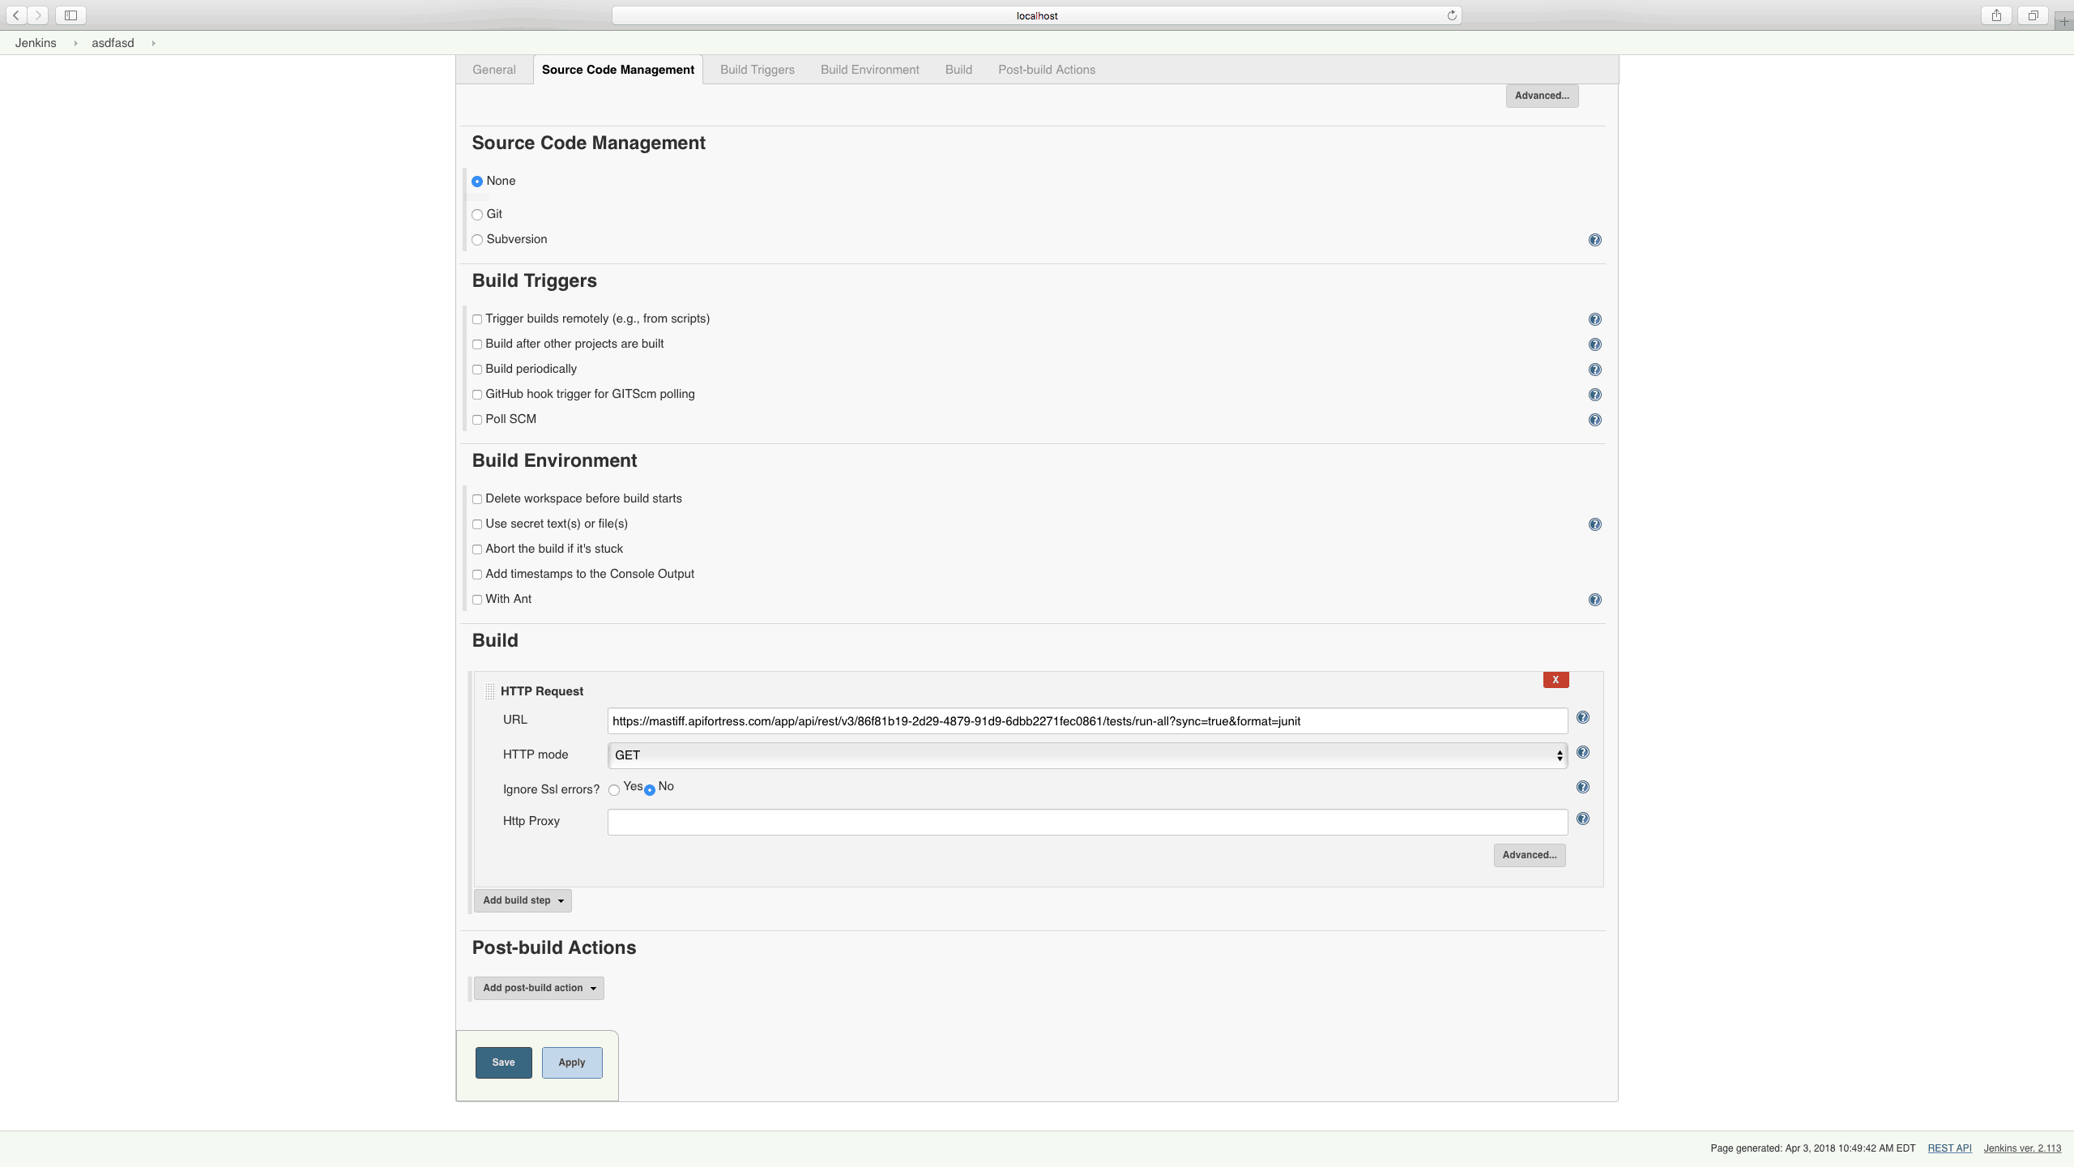Delete the HTTP Request build step
This screenshot has height=1167, width=2074.
(x=1555, y=679)
